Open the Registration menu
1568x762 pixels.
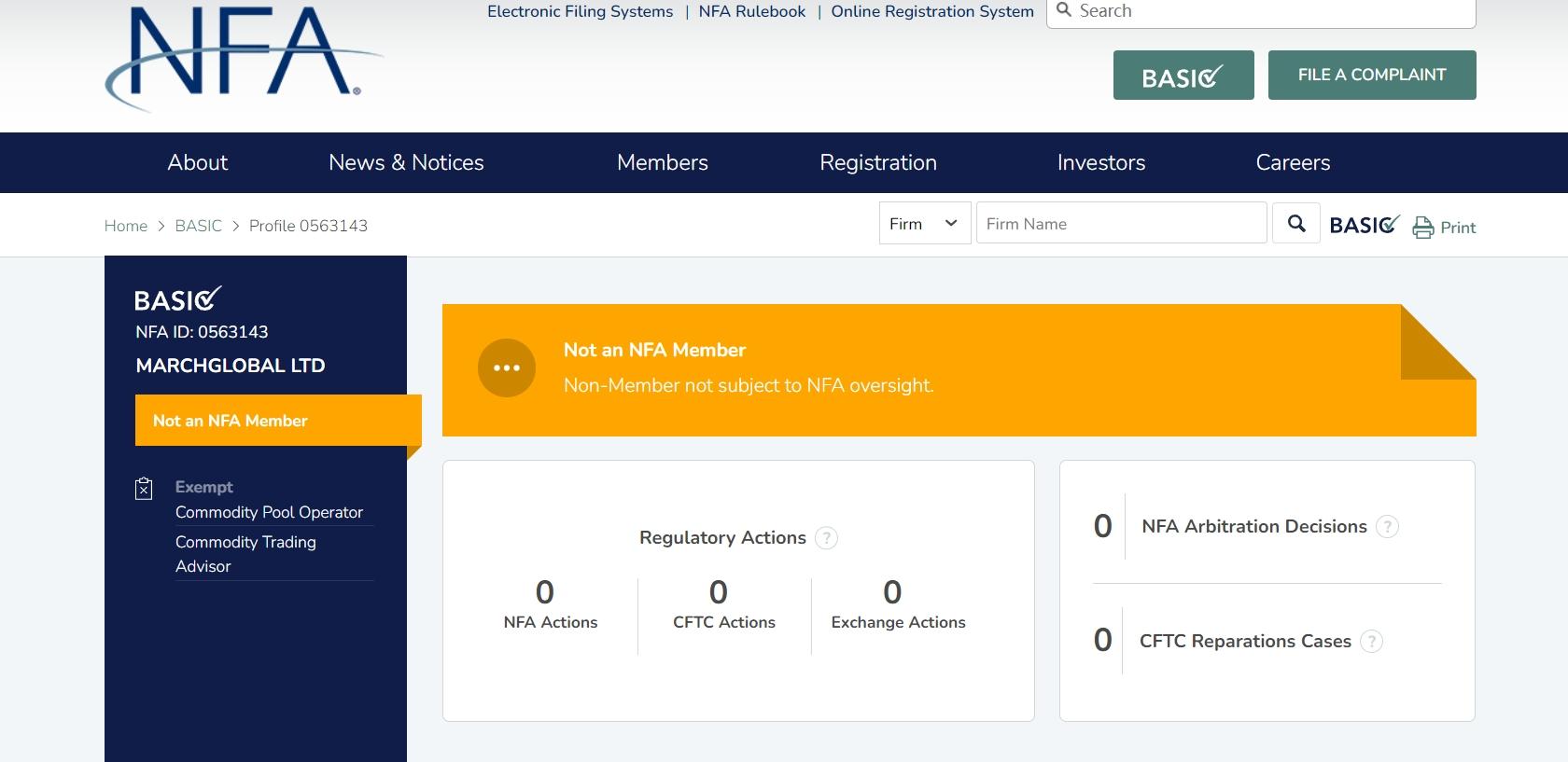tap(878, 162)
